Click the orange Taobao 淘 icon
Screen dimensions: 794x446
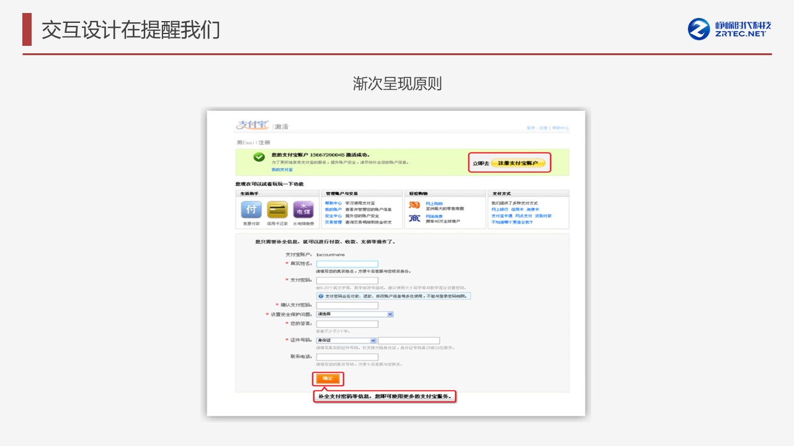414,205
